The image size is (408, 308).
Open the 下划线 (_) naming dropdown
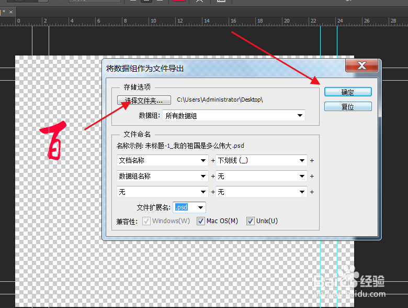262,160
